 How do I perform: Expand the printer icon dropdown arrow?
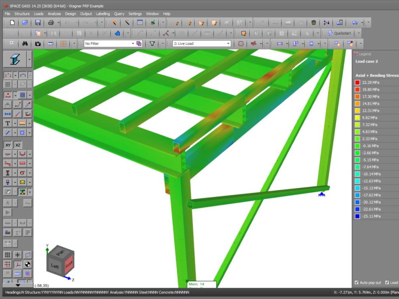point(58,23)
